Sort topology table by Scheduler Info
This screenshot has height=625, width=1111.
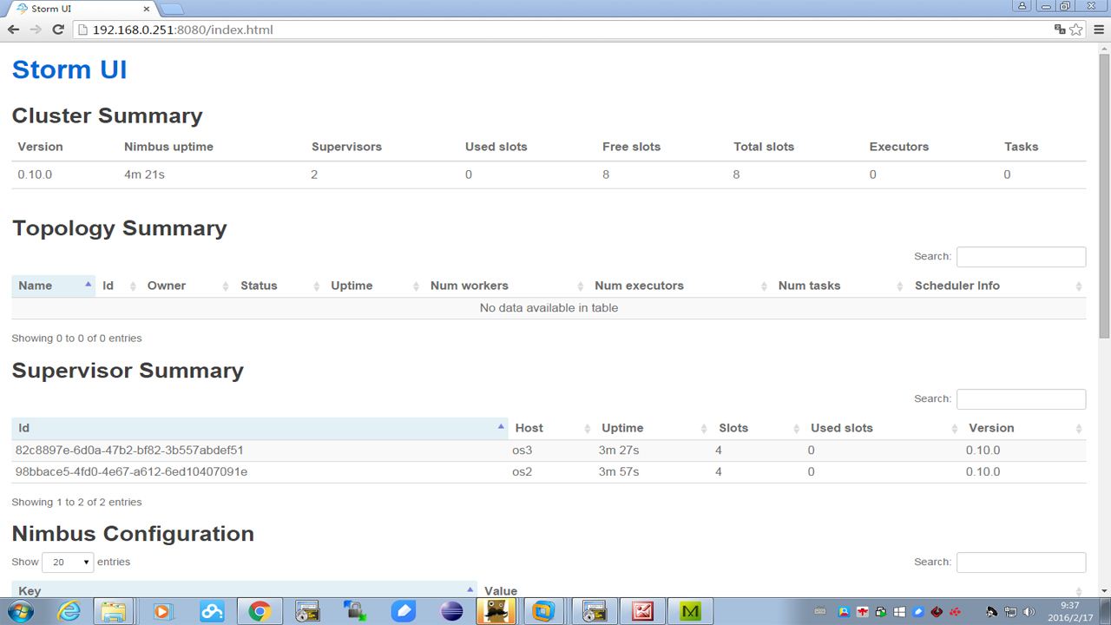[x=996, y=286]
